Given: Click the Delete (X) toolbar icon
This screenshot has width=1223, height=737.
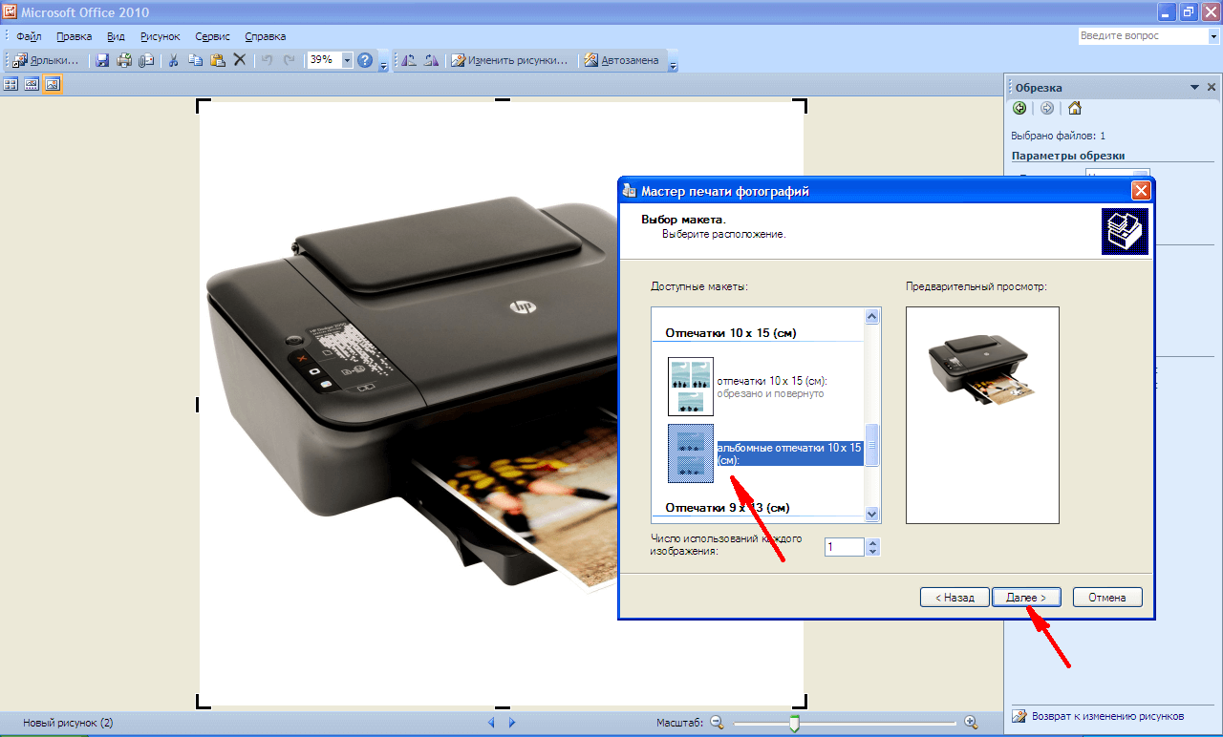Looking at the screenshot, I should point(240,60).
